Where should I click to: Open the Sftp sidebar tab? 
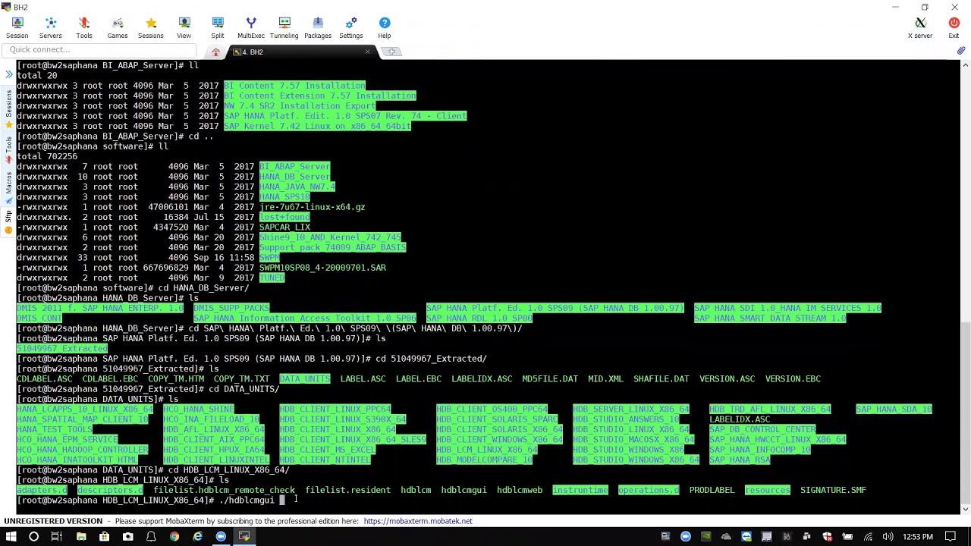coord(8,222)
